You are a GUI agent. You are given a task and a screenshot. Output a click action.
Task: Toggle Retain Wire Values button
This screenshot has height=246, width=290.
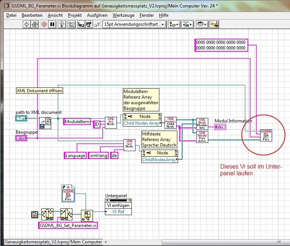71,24
